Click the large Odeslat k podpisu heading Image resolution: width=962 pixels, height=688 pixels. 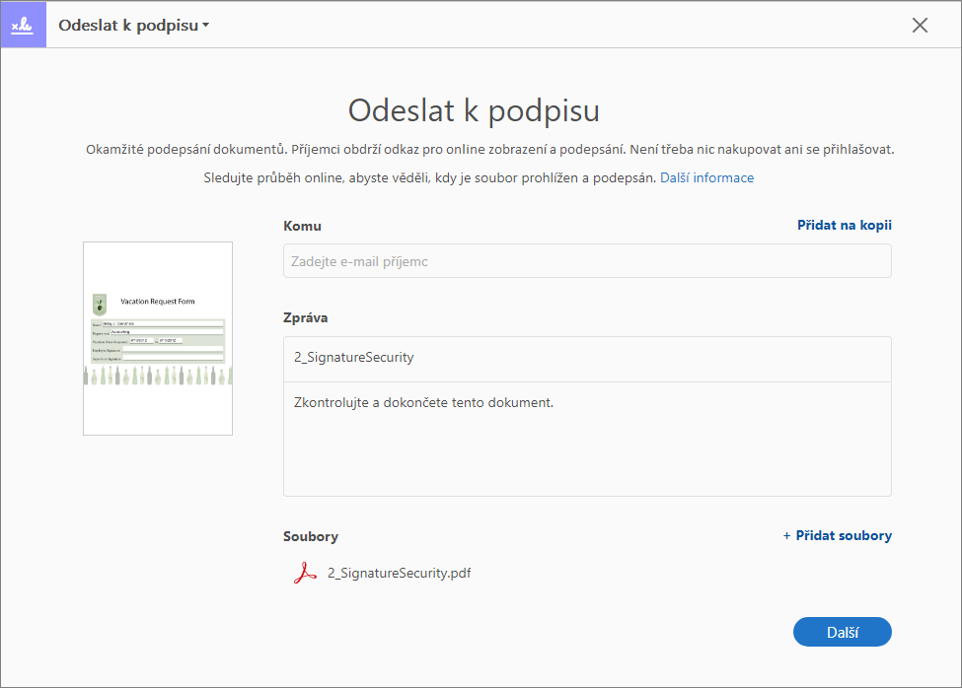pyautogui.click(x=474, y=109)
